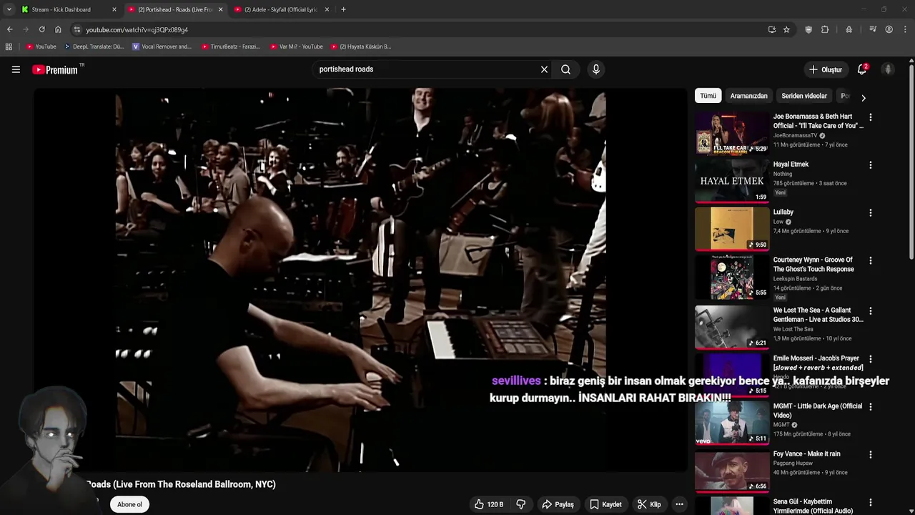Show more filter chips with arrow
The width and height of the screenshot is (915, 515).
(863, 97)
